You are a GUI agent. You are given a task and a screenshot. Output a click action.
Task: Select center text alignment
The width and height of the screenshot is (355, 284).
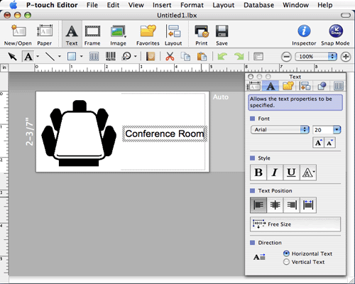(275, 205)
